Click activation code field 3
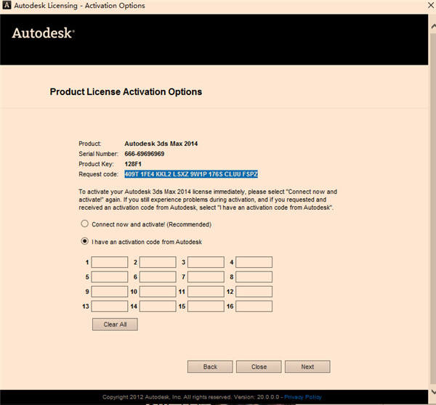 click(x=206, y=262)
